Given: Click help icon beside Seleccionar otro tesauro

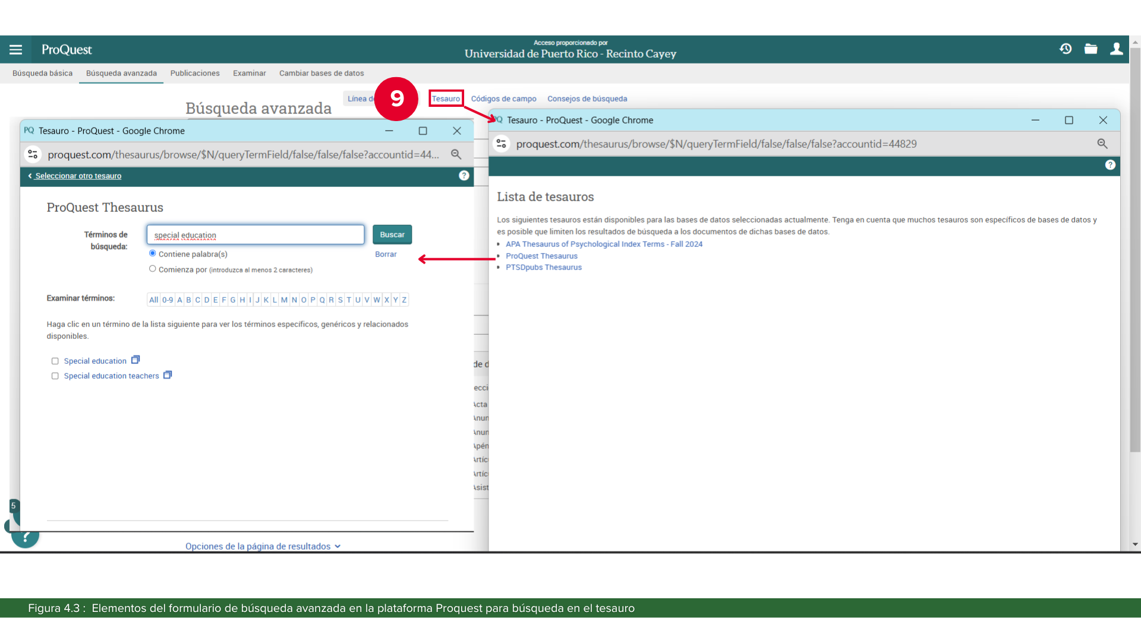Looking at the screenshot, I should (464, 176).
